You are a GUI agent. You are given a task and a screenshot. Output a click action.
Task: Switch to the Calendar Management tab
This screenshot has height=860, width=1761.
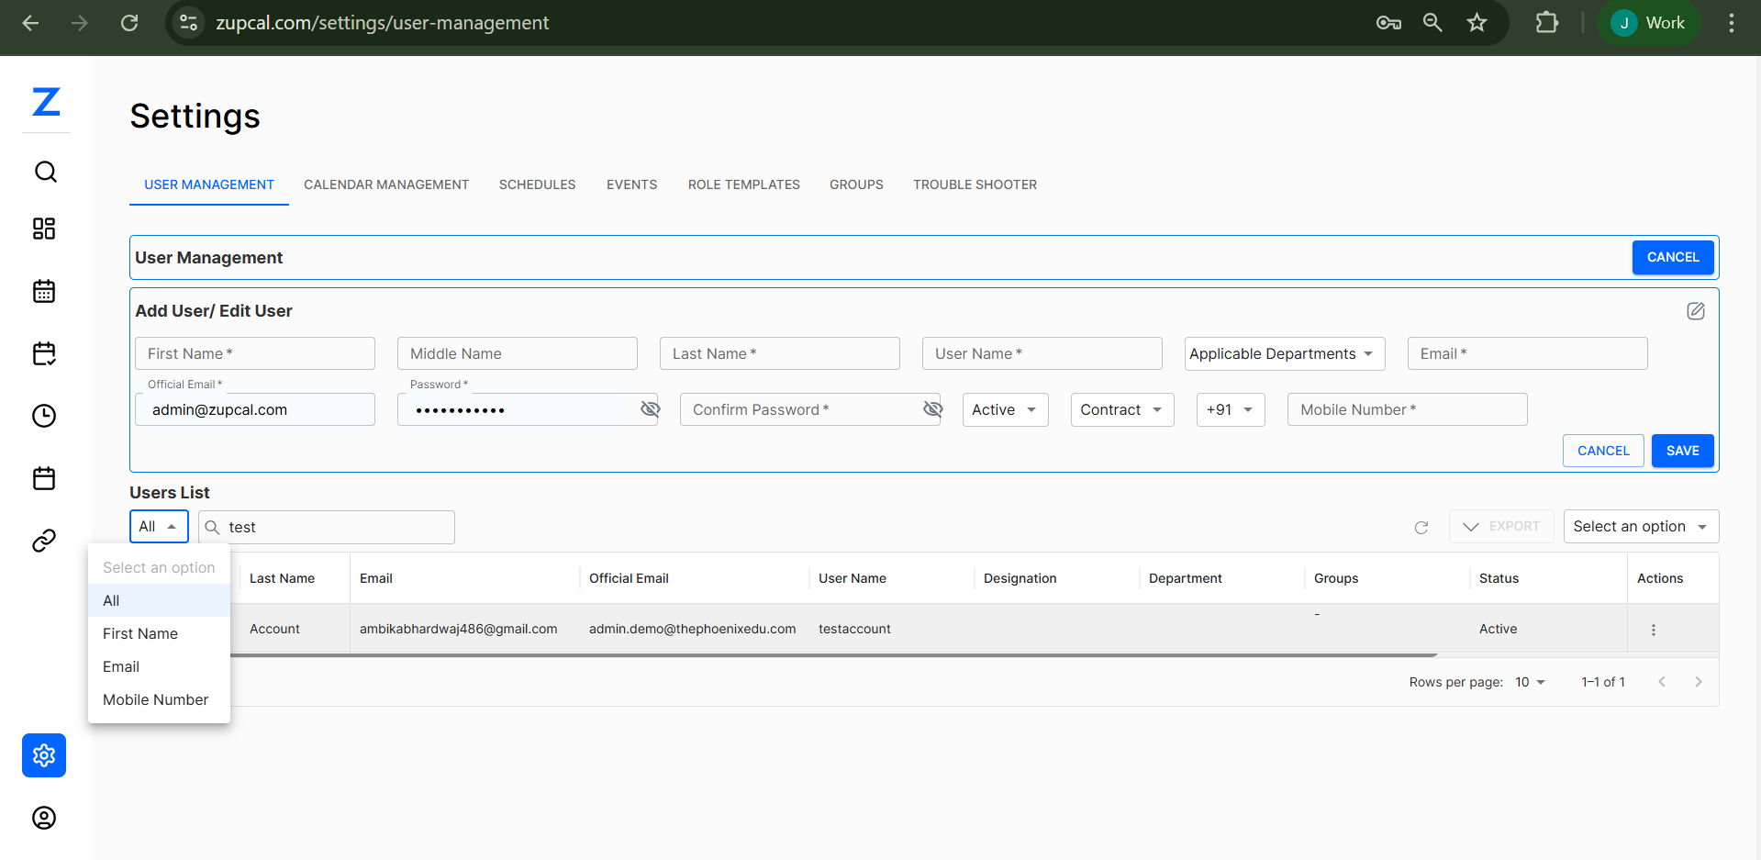tap(386, 184)
